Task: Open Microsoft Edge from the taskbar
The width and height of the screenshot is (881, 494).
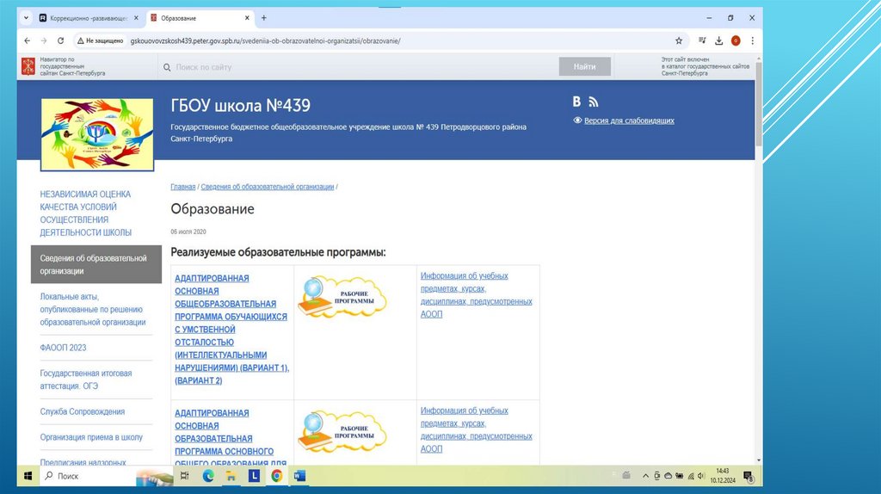Action: (x=208, y=476)
